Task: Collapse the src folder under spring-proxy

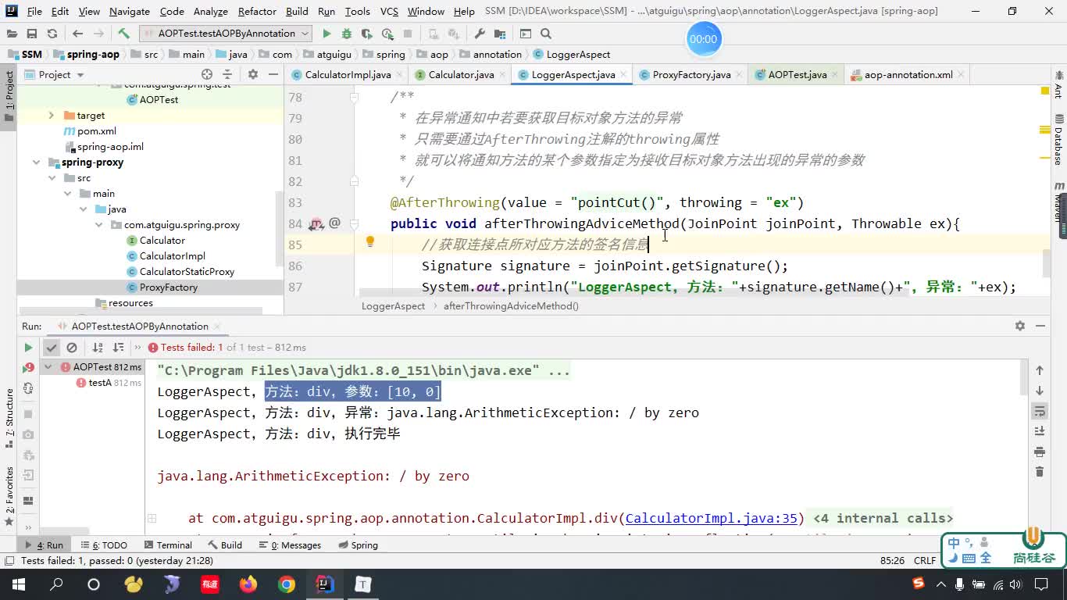Action: pyautogui.click(x=52, y=177)
